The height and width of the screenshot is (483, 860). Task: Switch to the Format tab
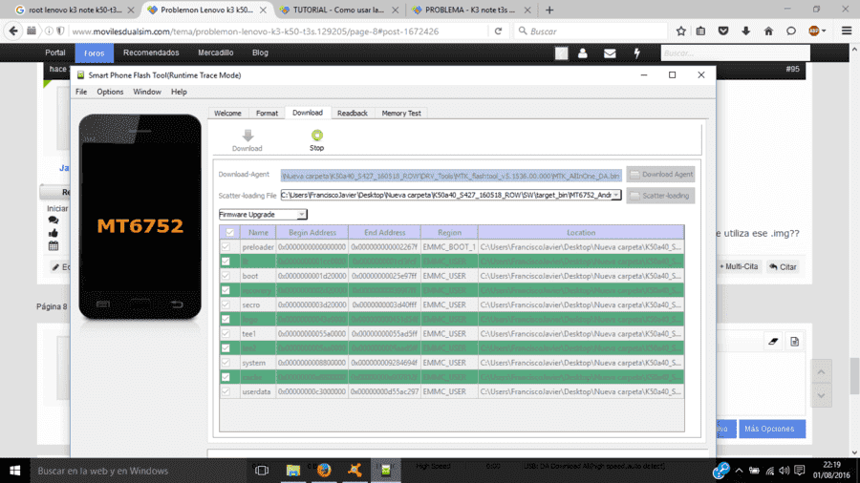tap(268, 113)
